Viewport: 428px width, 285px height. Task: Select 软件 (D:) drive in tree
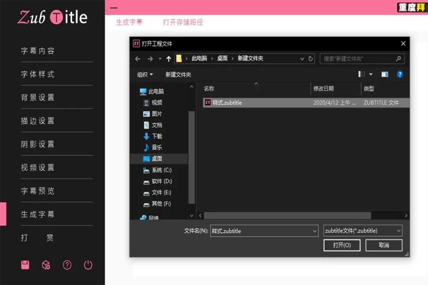157,181
